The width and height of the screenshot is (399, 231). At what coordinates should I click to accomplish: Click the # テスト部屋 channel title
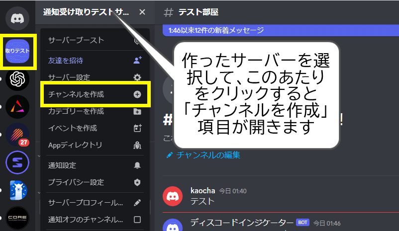point(198,12)
